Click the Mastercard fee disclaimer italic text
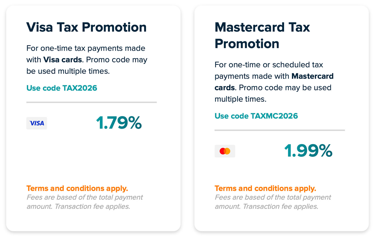 pyautogui.click(x=272, y=202)
